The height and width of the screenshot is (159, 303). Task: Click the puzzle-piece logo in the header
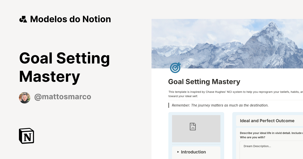click(x=23, y=19)
